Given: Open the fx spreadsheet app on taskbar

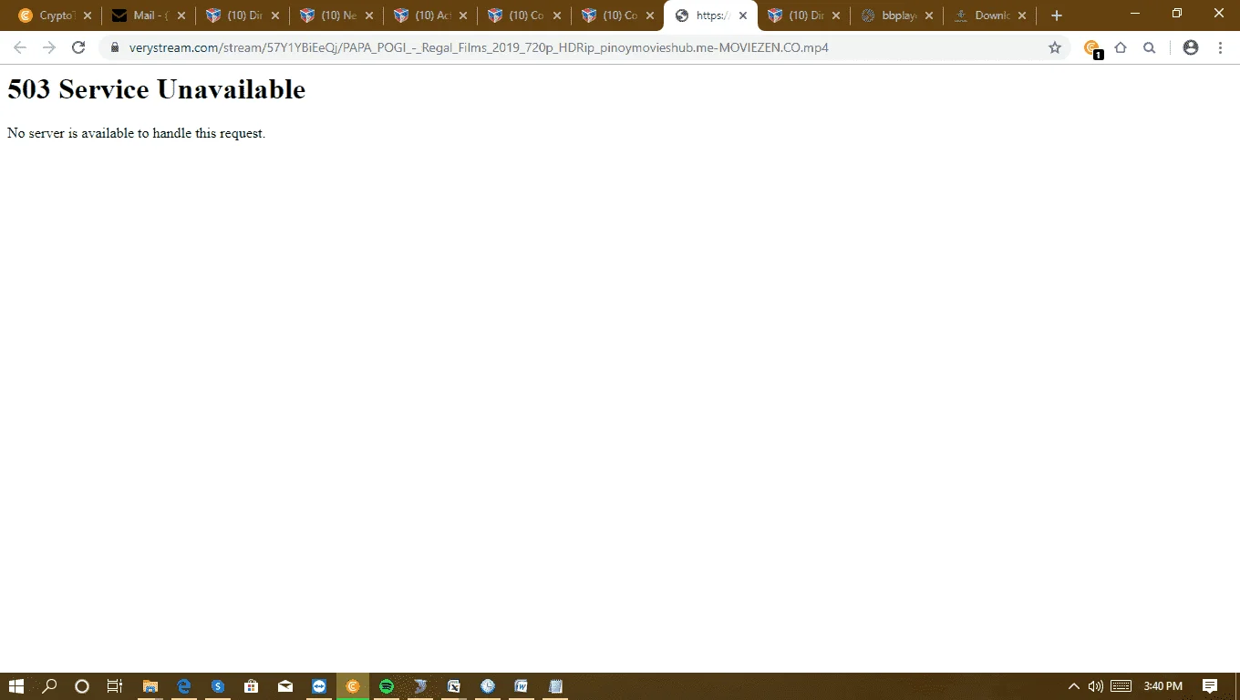Looking at the screenshot, I should pos(454,686).
